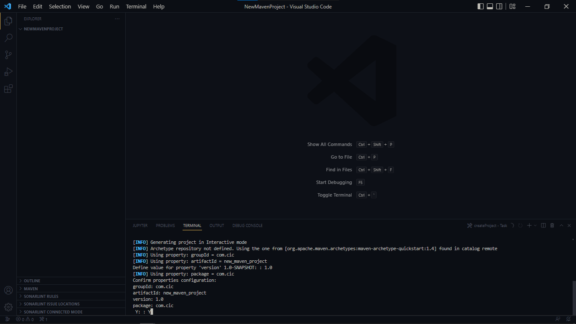Click the terminal scrollbar

[x=573, y=297]
